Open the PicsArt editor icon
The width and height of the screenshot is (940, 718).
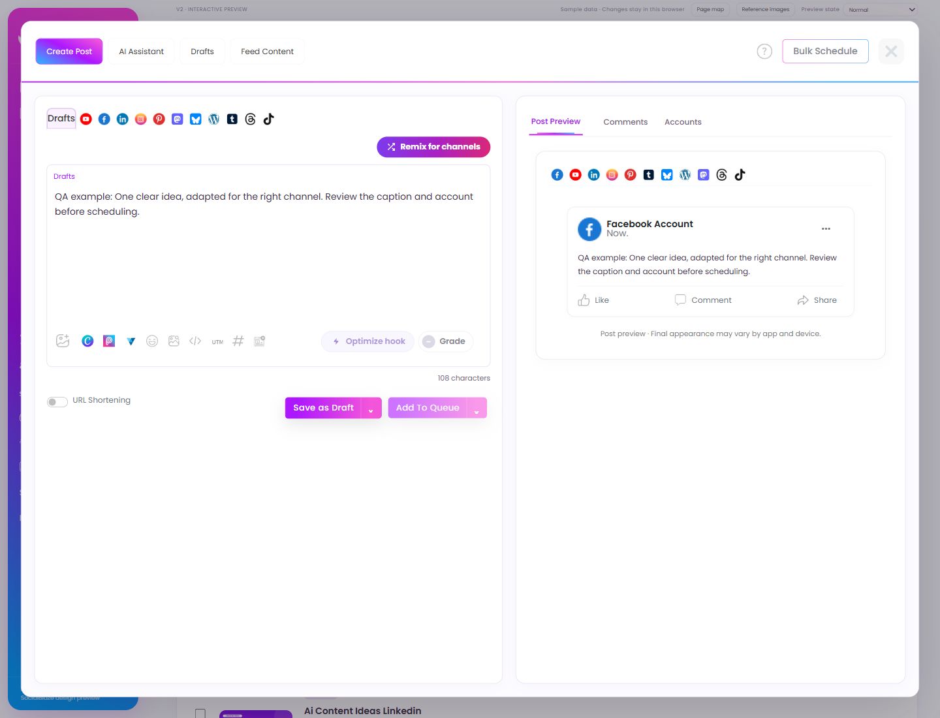click(109, 341)
